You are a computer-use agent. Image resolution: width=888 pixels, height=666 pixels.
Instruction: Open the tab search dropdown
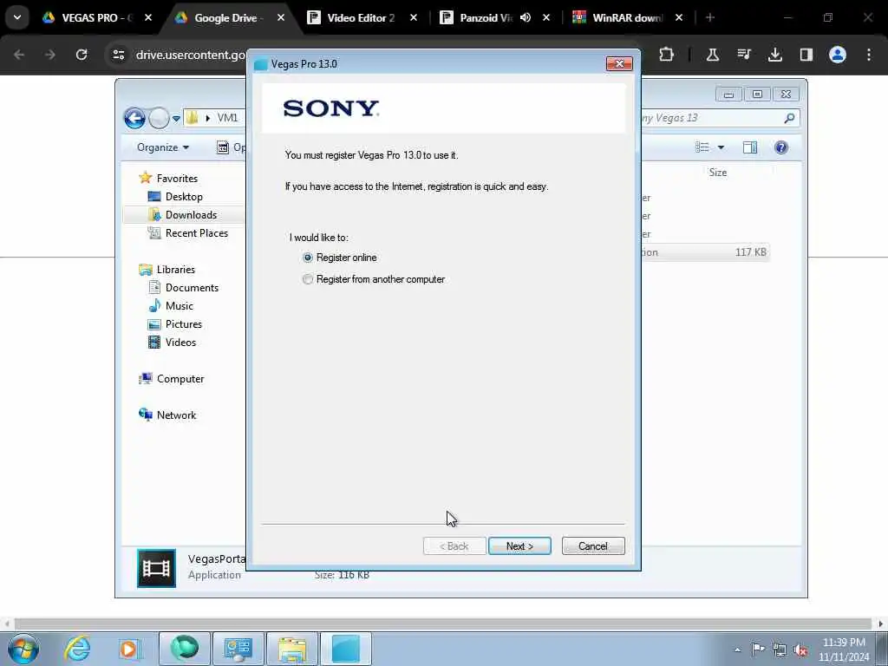click(17, 17)
